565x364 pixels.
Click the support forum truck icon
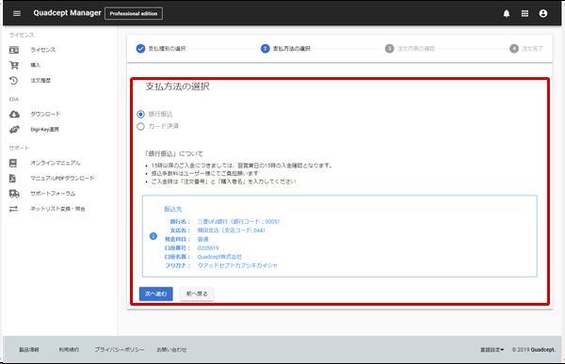14,194
